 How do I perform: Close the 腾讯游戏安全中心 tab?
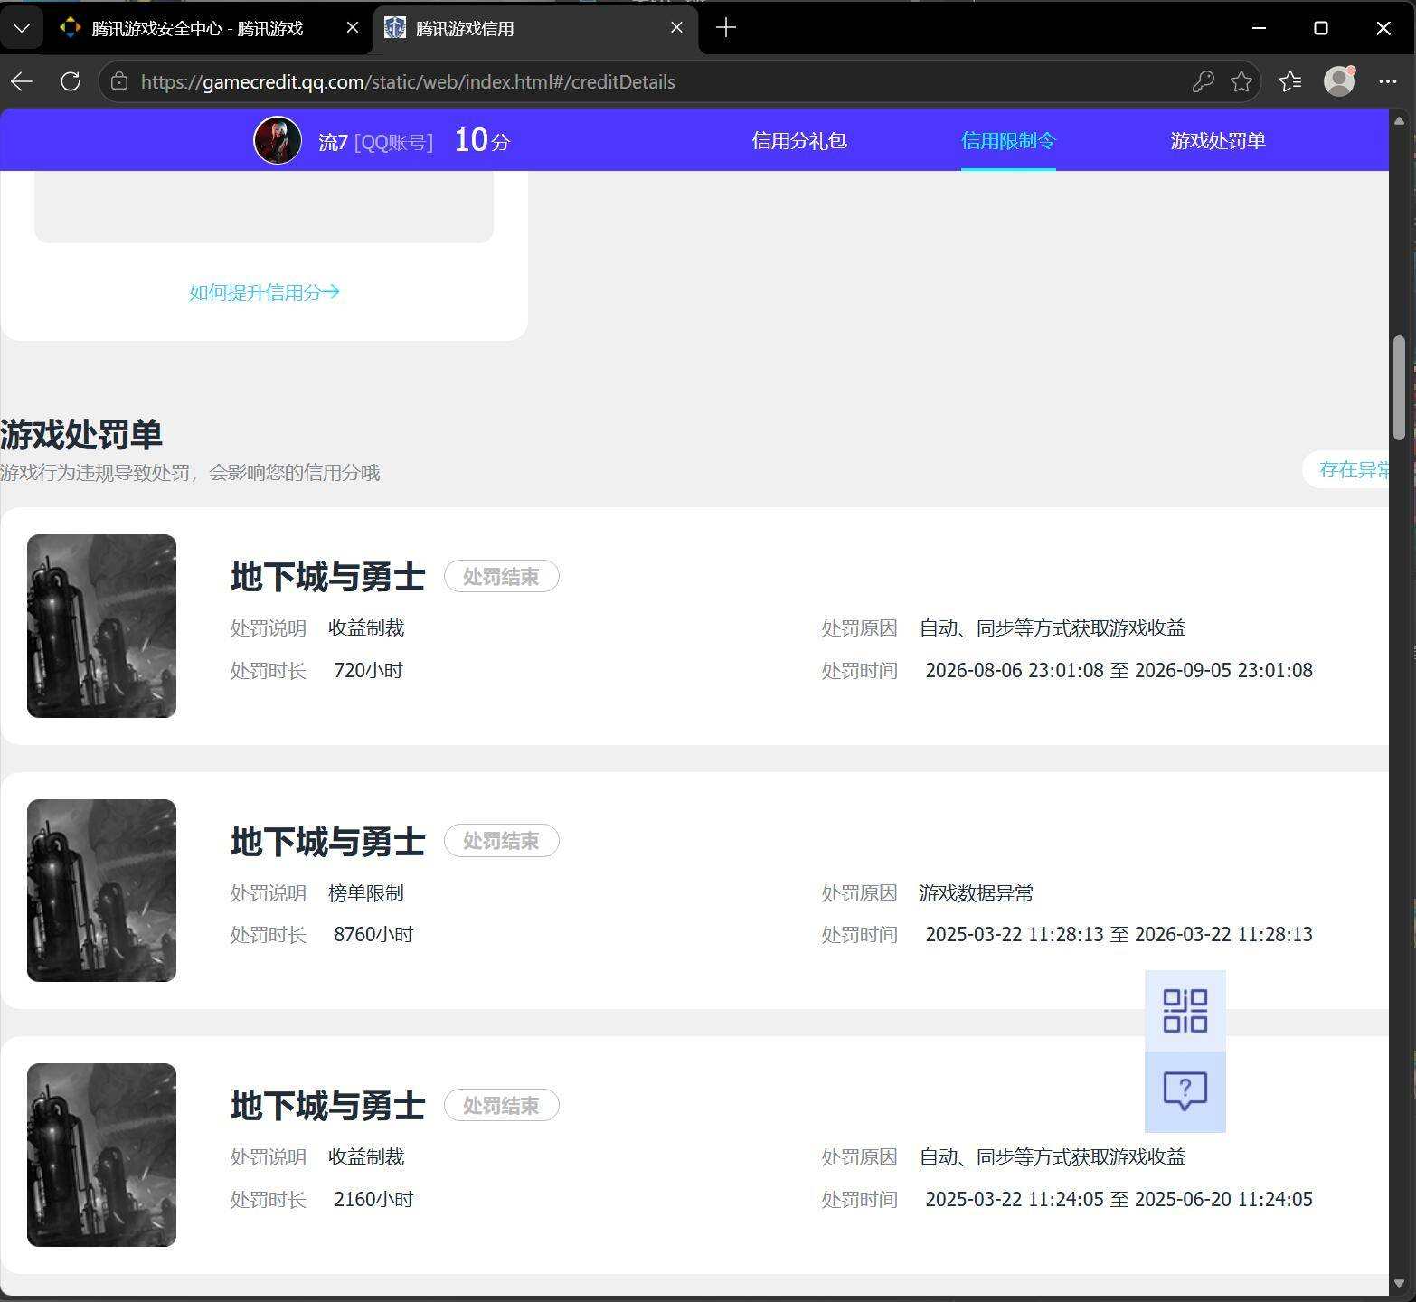tap(353, 28)
